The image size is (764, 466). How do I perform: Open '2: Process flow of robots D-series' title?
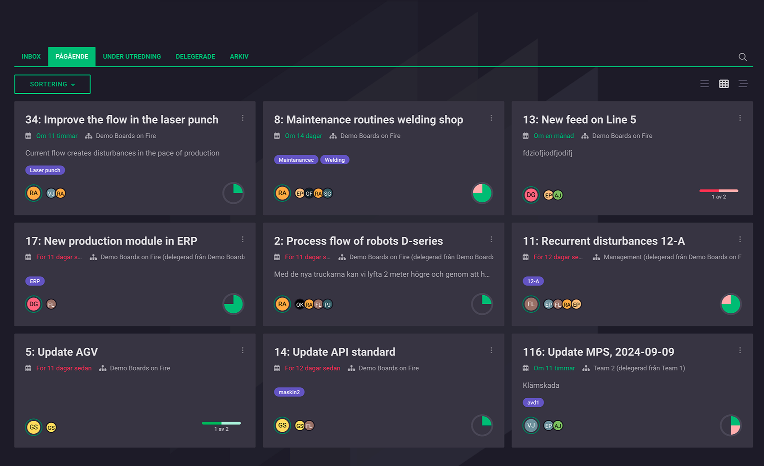(x=358, y=241)
